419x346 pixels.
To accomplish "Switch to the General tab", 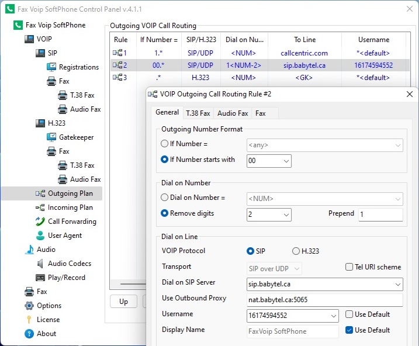I will 167,112.
